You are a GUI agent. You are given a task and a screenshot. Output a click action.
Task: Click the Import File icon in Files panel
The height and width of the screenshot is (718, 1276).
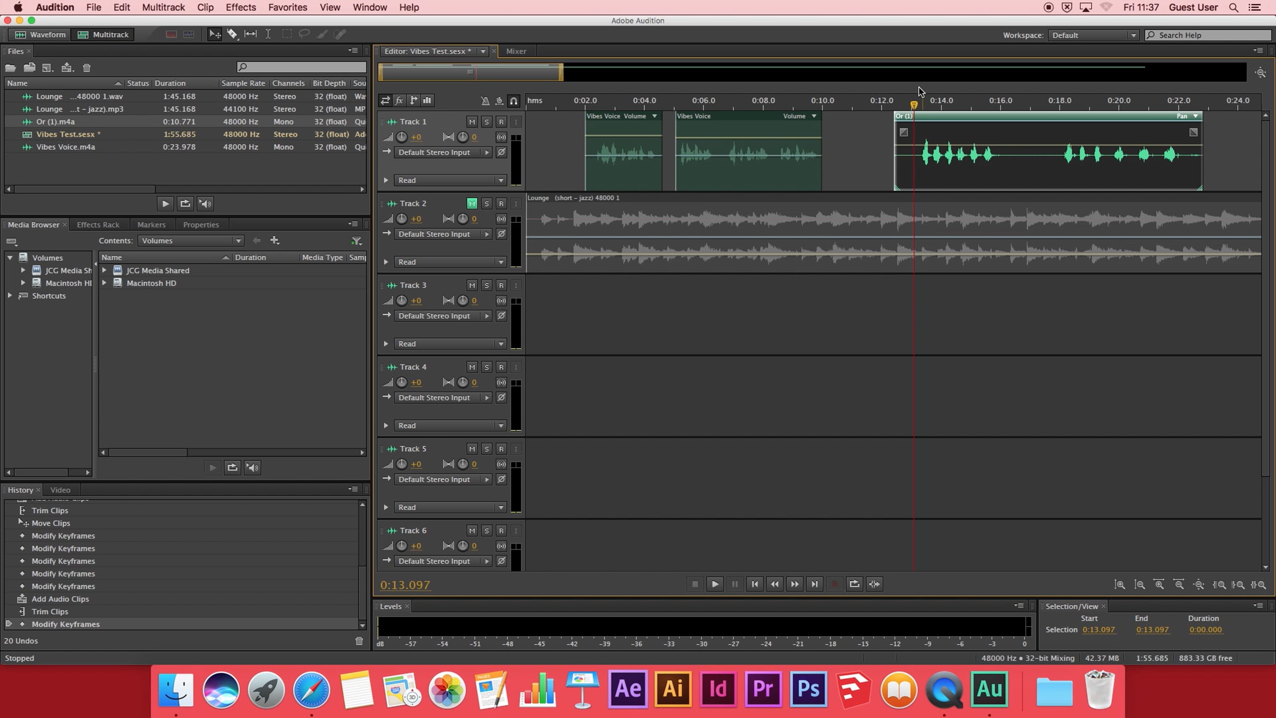click(x=29, y=68)
